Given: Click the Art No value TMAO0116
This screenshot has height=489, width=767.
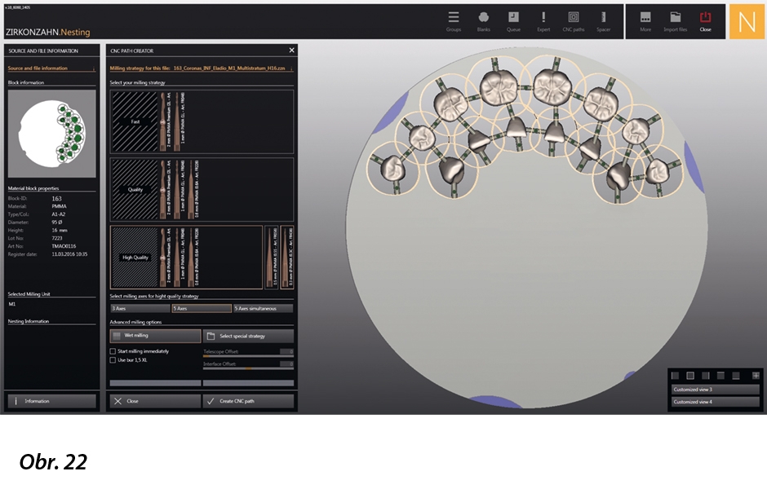Looking at the screenshot, I should tap(64, 246).
